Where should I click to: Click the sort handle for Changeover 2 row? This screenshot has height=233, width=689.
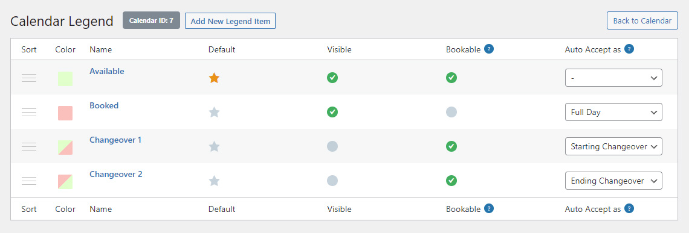(29, 181)
